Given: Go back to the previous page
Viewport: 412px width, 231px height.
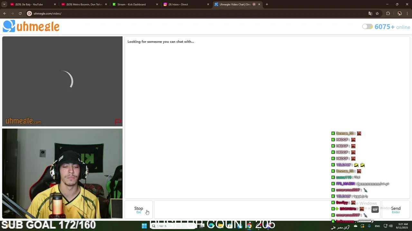Looking at the screenshot, I should [5, 13].
